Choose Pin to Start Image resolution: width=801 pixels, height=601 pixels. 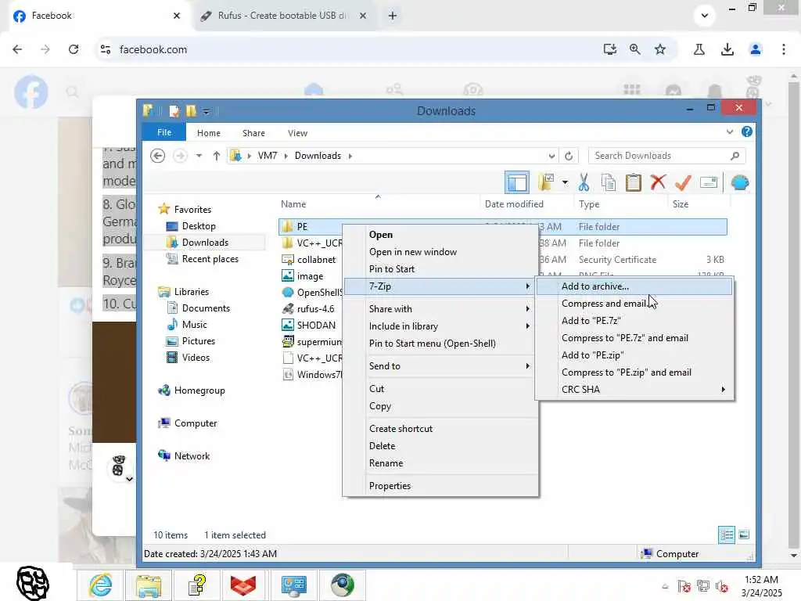440,269
